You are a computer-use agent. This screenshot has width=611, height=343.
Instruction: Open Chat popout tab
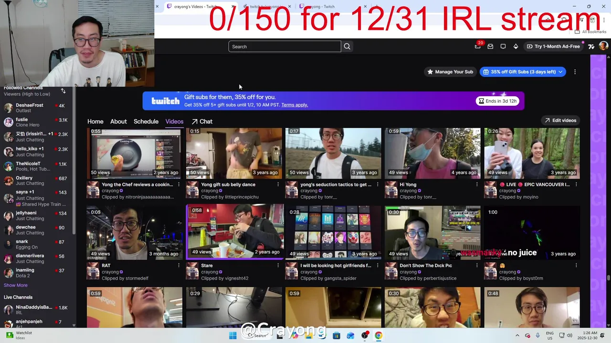(202, 121)
